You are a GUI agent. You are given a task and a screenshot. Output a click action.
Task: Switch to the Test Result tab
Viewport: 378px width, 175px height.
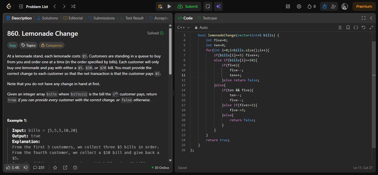click(131, 18)
